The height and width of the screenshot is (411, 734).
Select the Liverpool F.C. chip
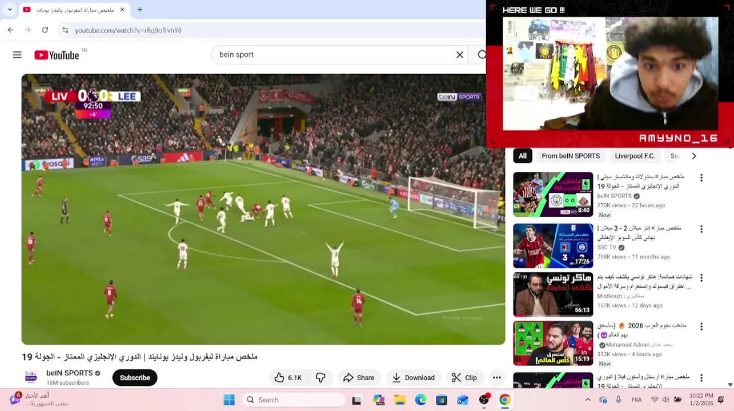[x=635, y=156]
